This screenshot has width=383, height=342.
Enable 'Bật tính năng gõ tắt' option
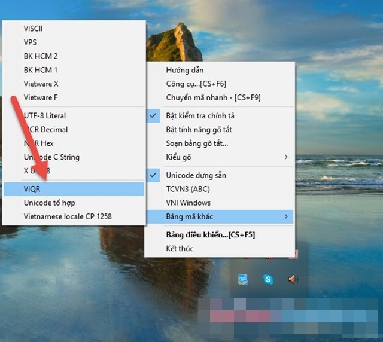199,129
